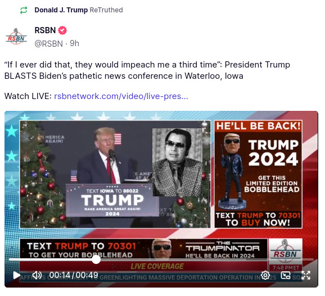
Task: Open Donald J. Trump's profile name link
Action: tap(61, 10)
